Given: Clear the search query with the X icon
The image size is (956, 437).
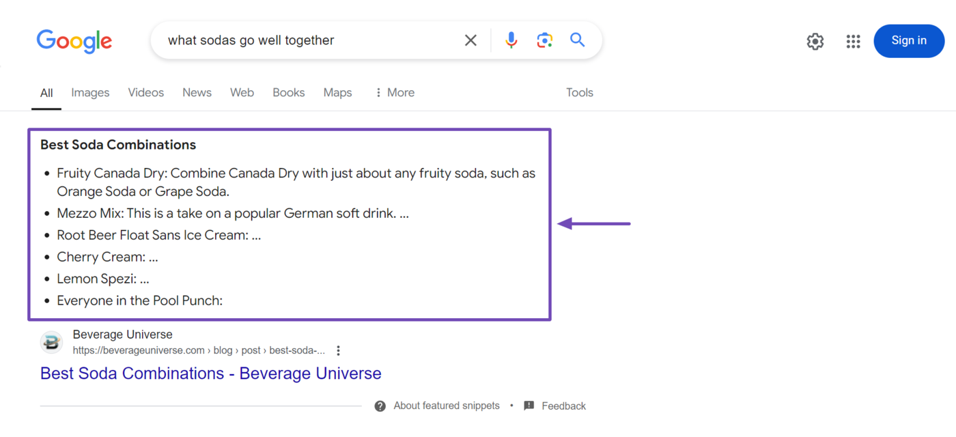Looking at the screenshot, I should [470, 40].
